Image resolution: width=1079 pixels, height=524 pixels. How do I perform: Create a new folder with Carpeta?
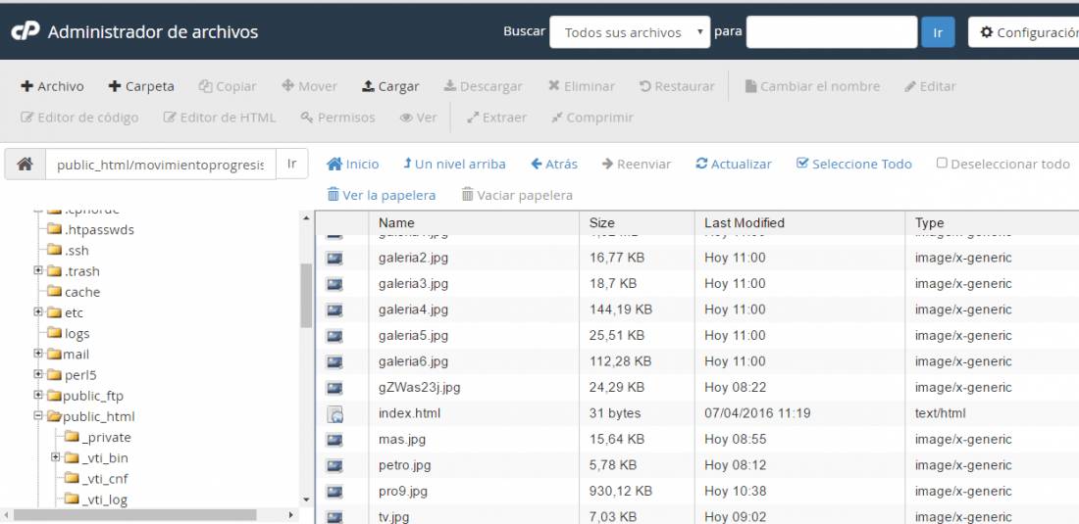point(141,86)
